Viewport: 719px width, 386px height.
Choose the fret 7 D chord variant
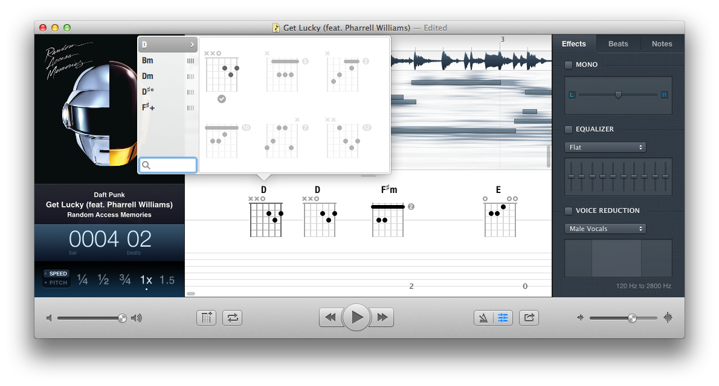[286, 138]
